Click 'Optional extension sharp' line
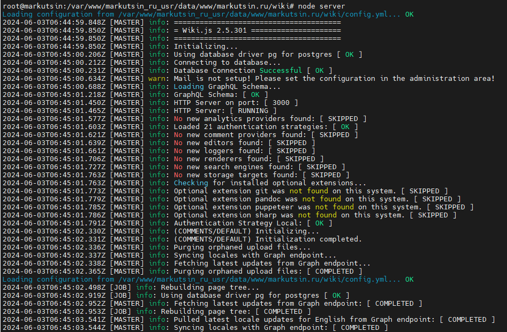The width and height of the screenshot is (507, 332). 229,215
